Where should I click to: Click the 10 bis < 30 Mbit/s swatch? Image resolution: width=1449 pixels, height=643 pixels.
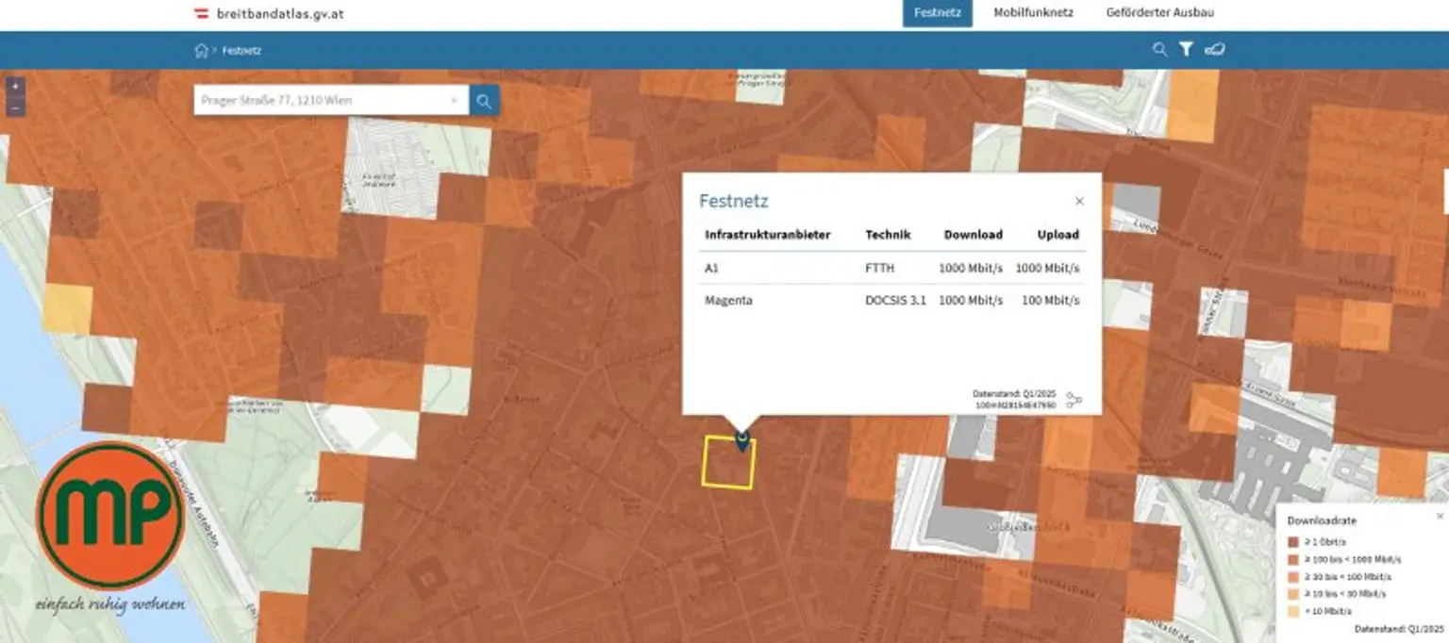[x=1292, y=594]
